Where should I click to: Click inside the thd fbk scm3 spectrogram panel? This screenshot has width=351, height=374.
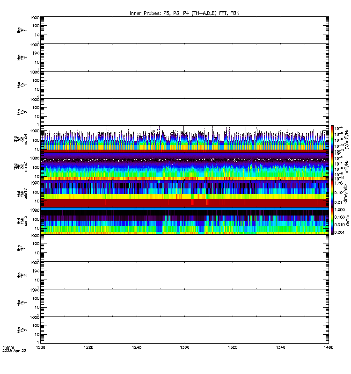click(184, 221)
